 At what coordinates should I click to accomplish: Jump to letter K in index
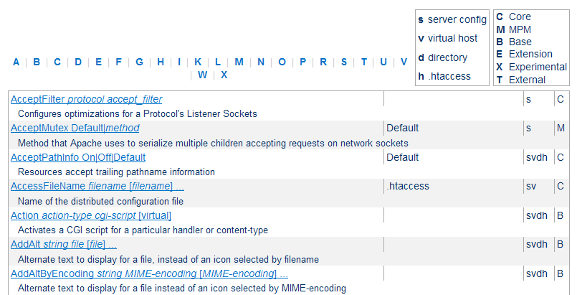pyautogui.click(x=198, y=62)
